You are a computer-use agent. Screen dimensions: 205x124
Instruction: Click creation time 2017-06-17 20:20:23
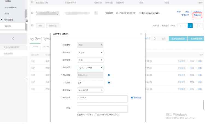[125, 13]
